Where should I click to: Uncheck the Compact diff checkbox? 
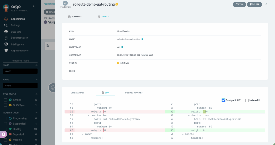pyautogui.click(x=223, y=100)
